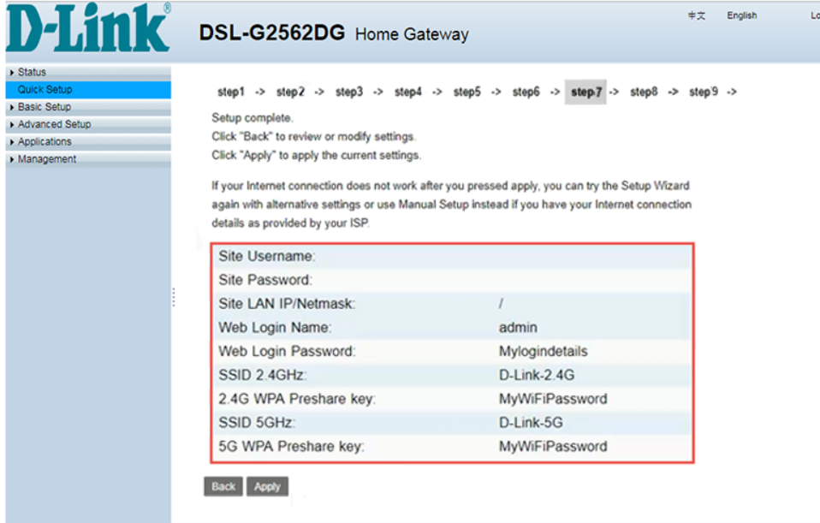The image size is (820, 523).
Task: Click the Back button
Action: click(223, 486)
